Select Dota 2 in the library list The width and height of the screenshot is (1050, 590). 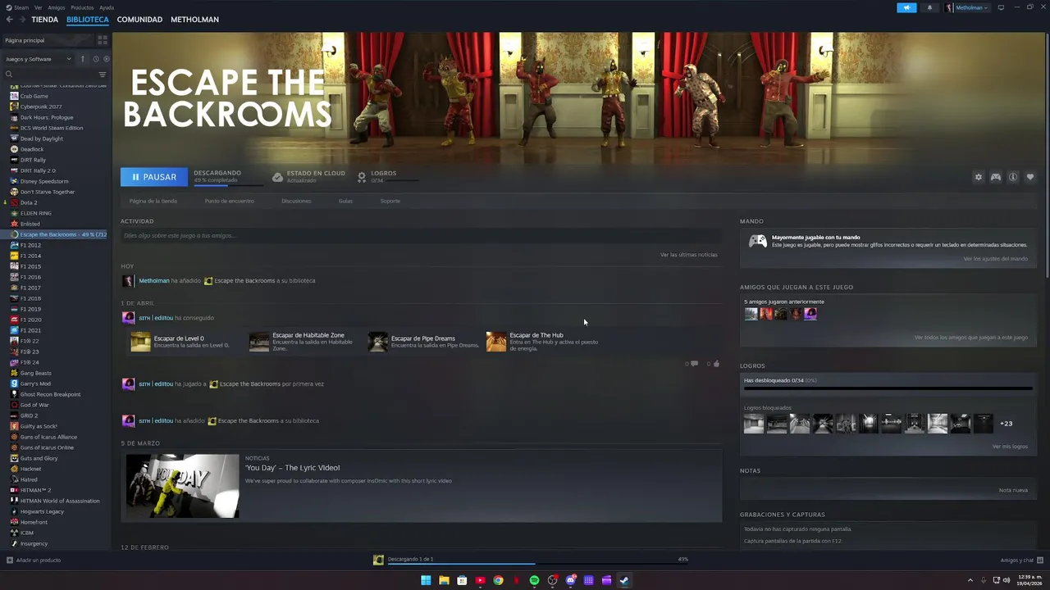[28, 202]
